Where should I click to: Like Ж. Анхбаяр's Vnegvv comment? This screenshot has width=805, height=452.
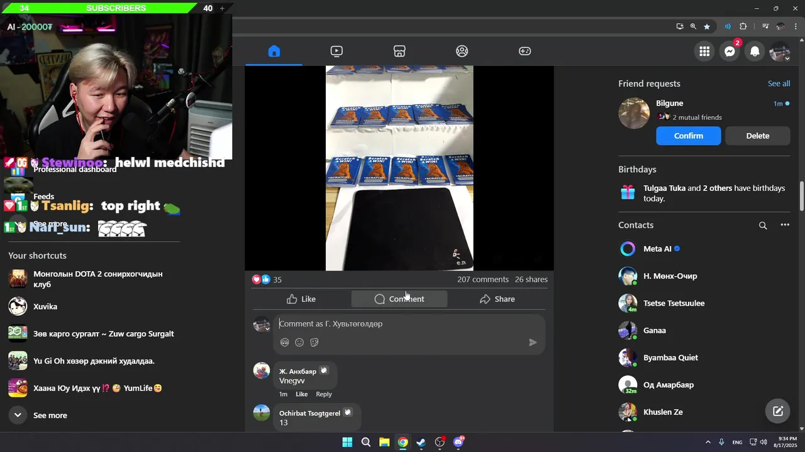pos(302,394)
